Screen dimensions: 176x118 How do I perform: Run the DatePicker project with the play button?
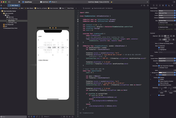19,2
